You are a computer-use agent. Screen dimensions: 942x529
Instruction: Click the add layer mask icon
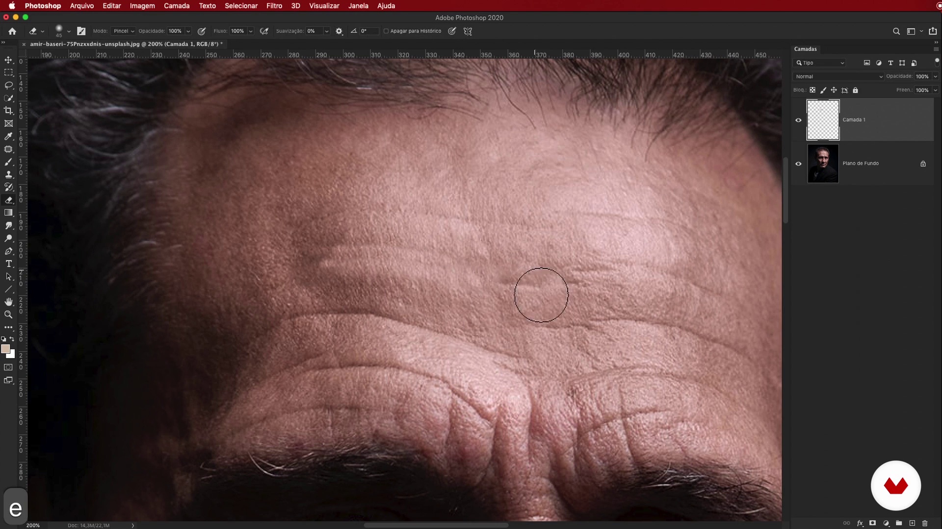[x=873, y=523]
